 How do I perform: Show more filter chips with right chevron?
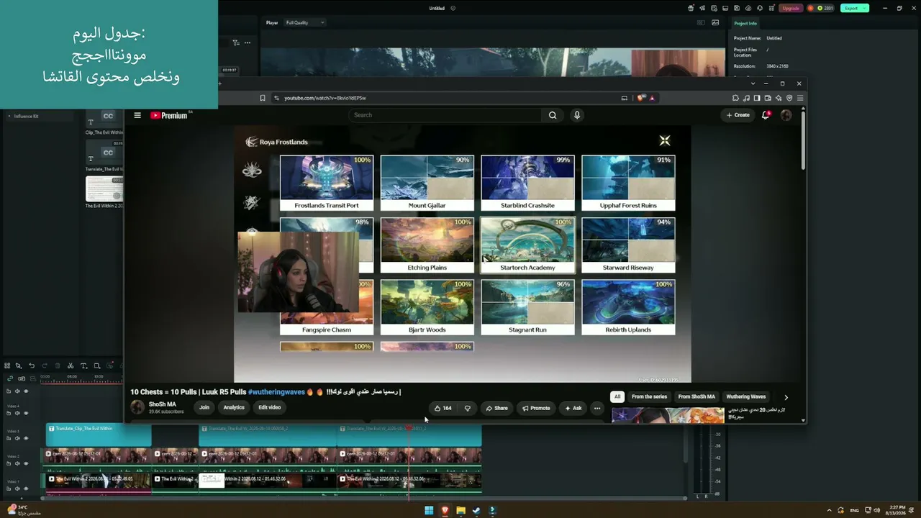[786, 397]
